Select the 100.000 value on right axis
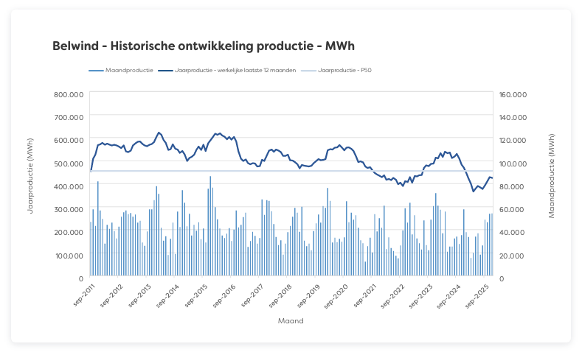582x355 pixels. [x=513, y=164]
